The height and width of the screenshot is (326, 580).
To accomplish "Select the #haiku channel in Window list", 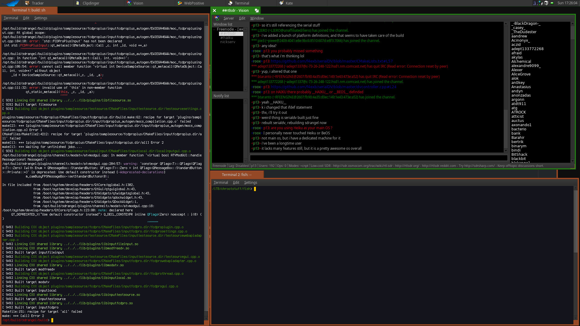I will tap(227, 38).
